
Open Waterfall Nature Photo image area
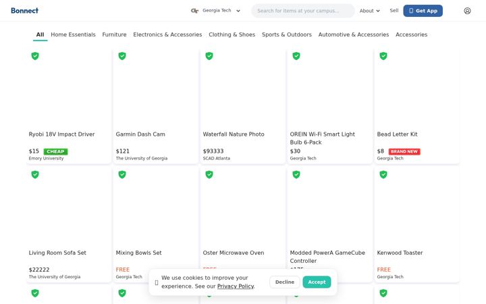click(x=243, y=88)
